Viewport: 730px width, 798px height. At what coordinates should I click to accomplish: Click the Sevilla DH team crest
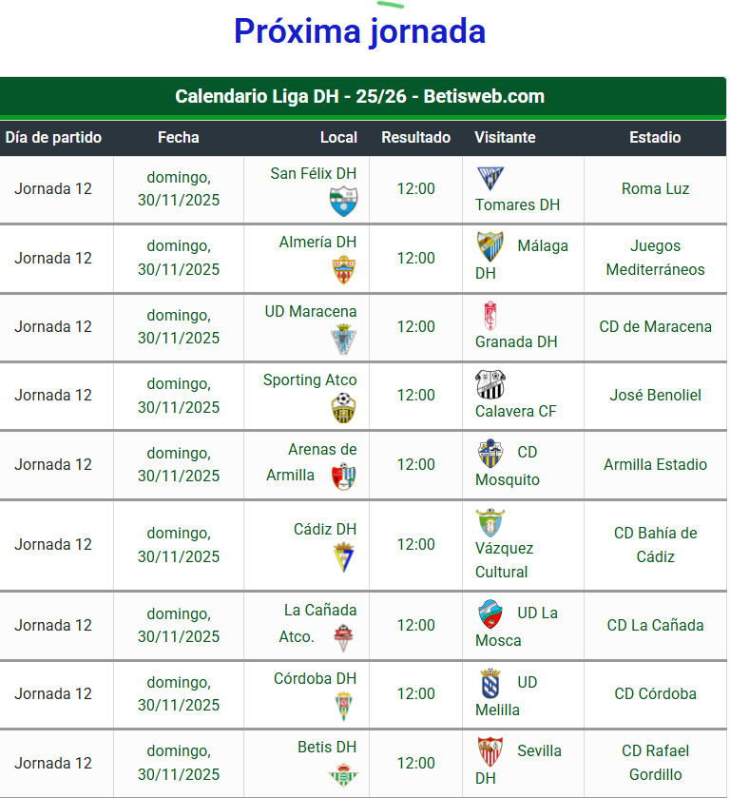490,751
